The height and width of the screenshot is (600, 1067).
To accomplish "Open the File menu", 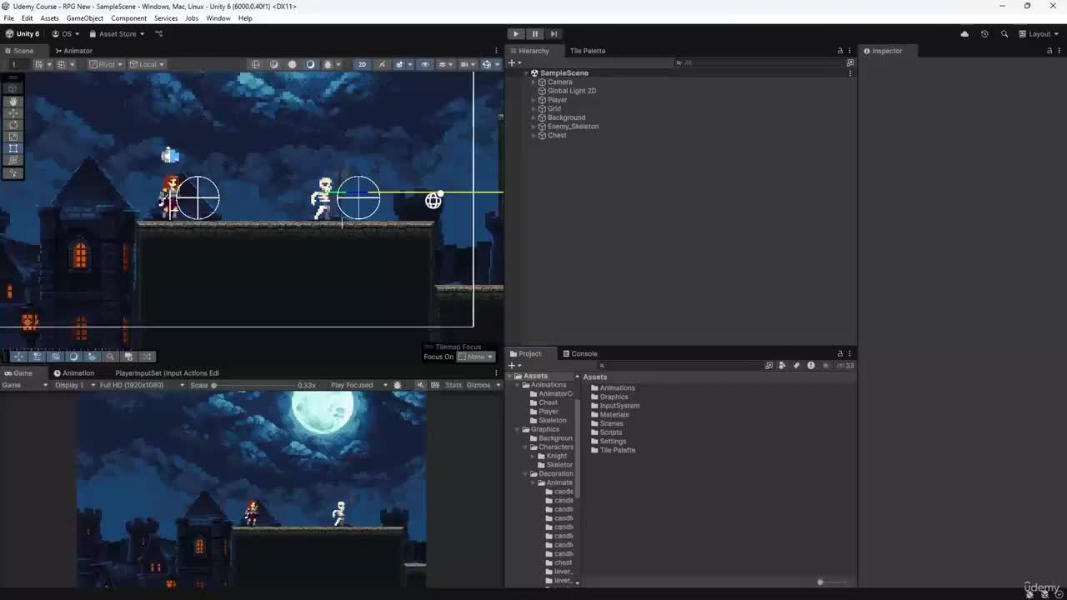I will (x=8, y=18).
